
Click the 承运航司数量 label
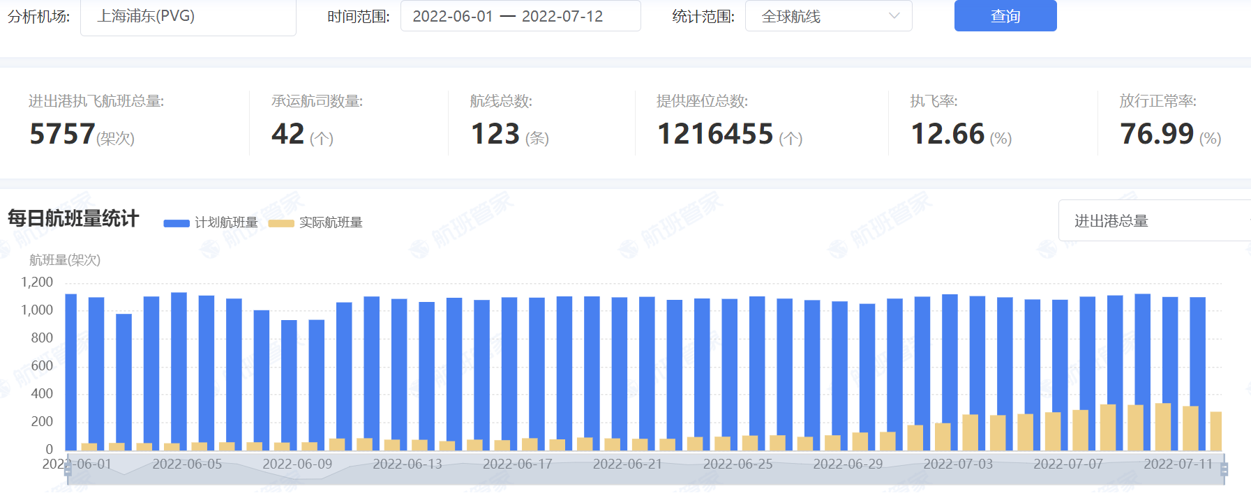(317, 101)
